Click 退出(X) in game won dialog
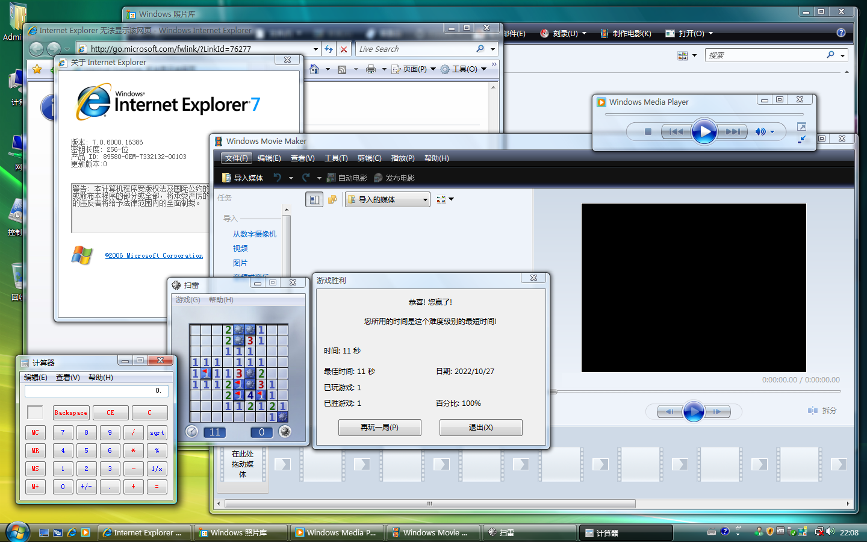Image resolution: width=867 pixels, height=542 pixels. click(x=480, y=428)
